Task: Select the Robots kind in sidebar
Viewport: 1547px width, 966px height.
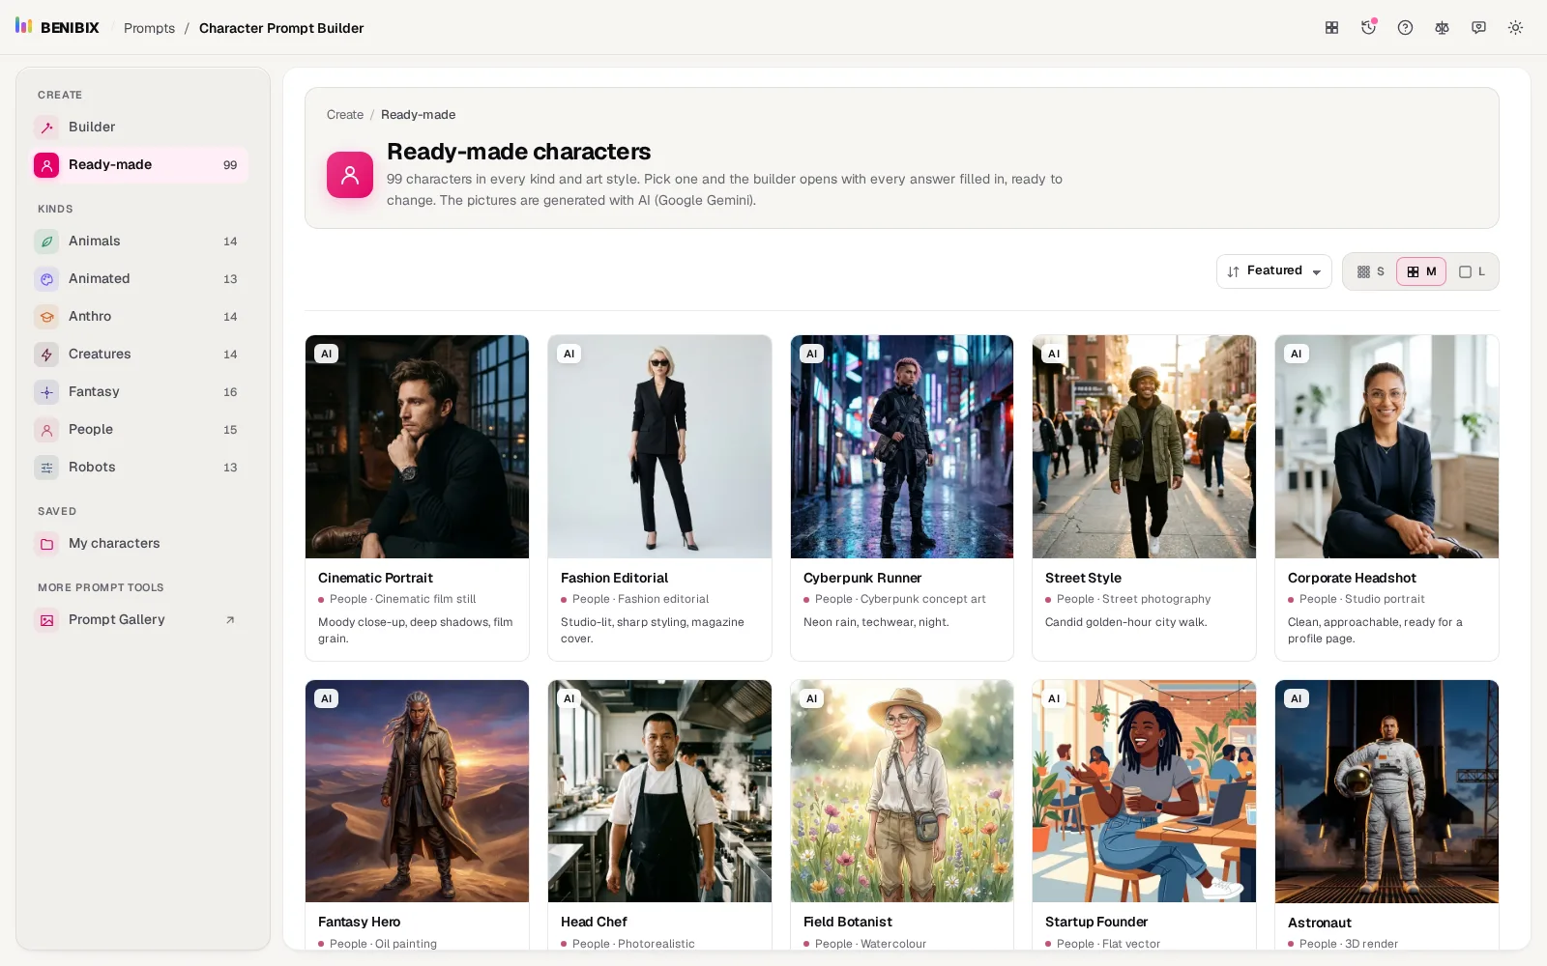Action: [x=141, y=467]
